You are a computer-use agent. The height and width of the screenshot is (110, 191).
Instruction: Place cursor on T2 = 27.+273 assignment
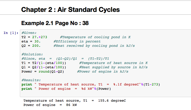coord(34,37)
